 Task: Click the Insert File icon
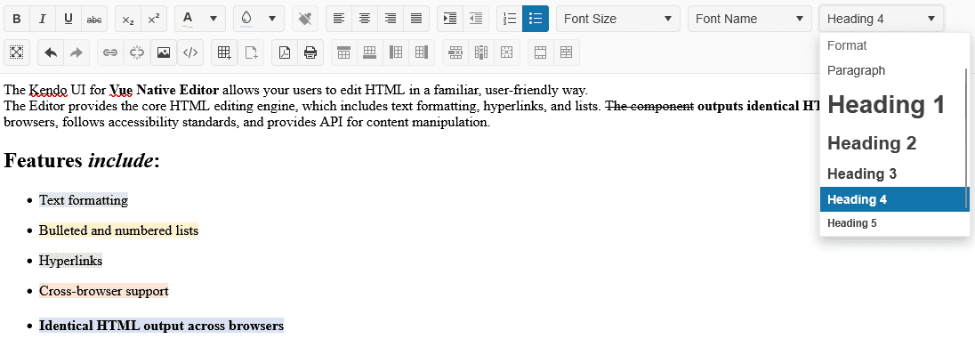251,52
